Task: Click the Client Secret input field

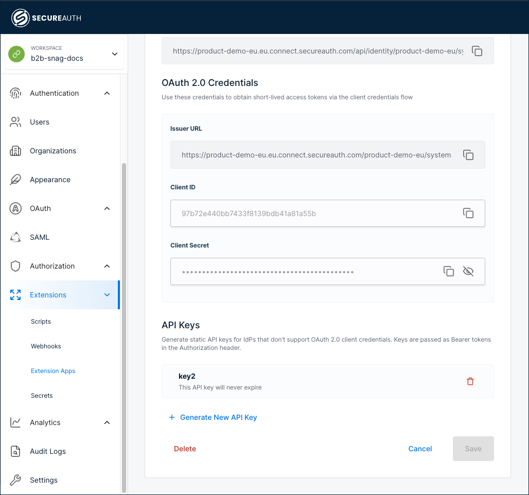Action: [328, 271]
